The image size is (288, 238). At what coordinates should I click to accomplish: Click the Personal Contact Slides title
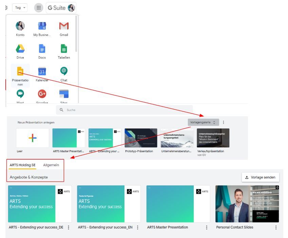tap(234, 227)
